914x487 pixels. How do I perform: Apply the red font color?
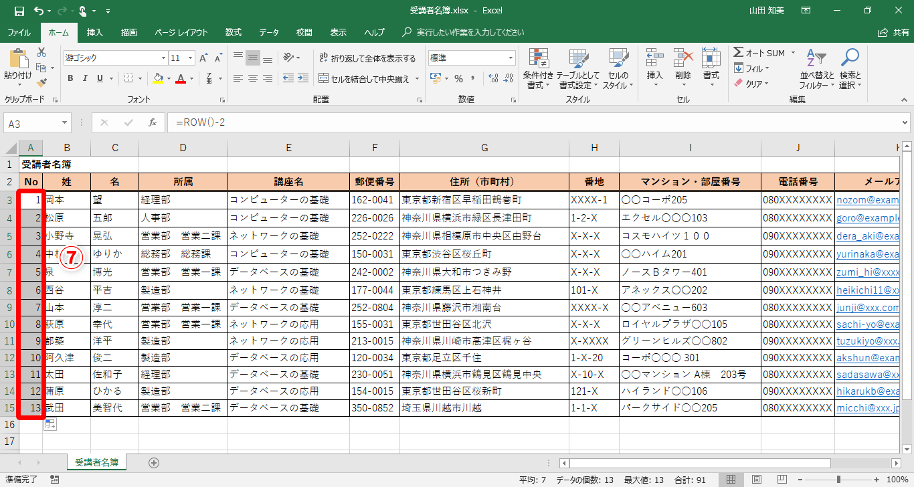(180, 78)
